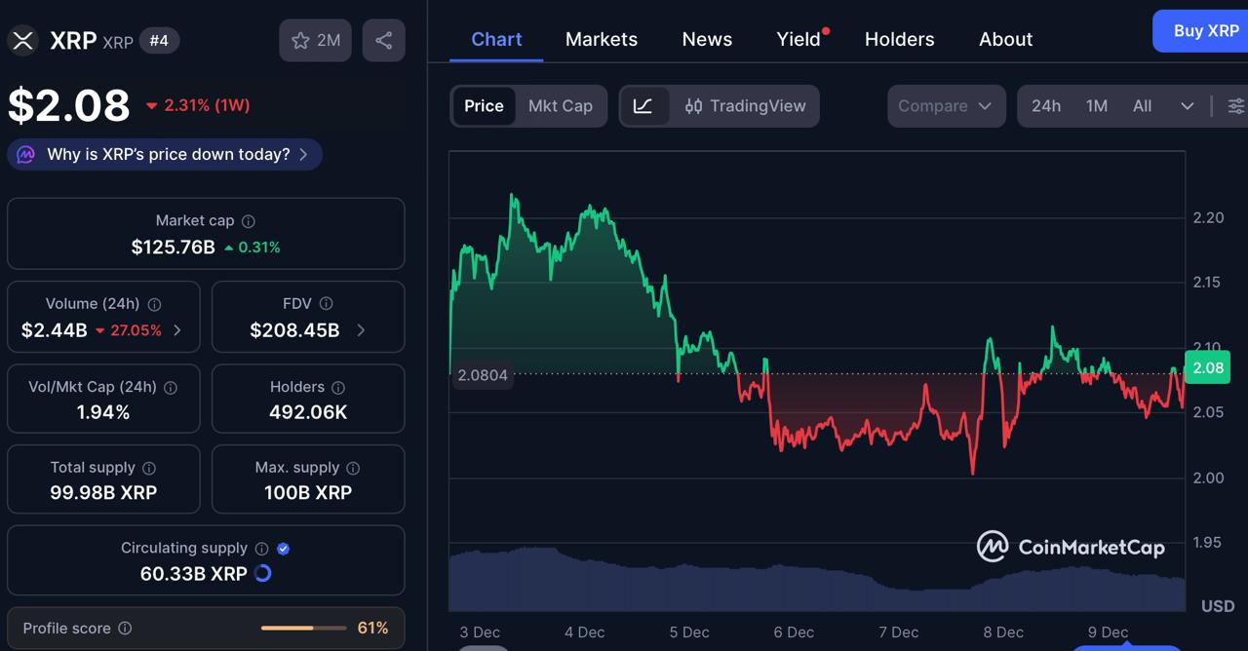Switch chart to Mkt Cap view
This screenshot has width=1248, height=651.
pyautogui.click(x=561, y=105)
